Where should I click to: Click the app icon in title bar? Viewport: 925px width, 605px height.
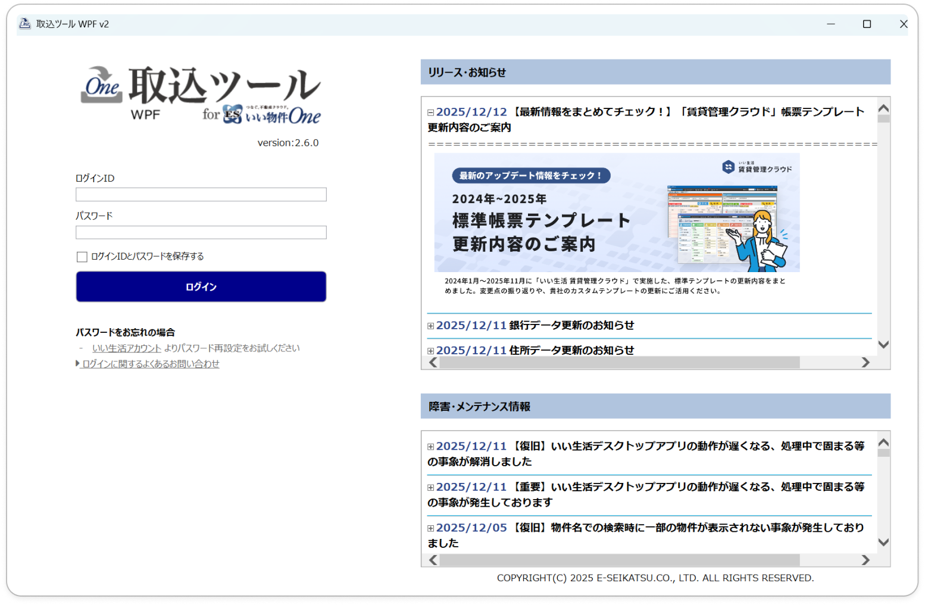point(24,24)
